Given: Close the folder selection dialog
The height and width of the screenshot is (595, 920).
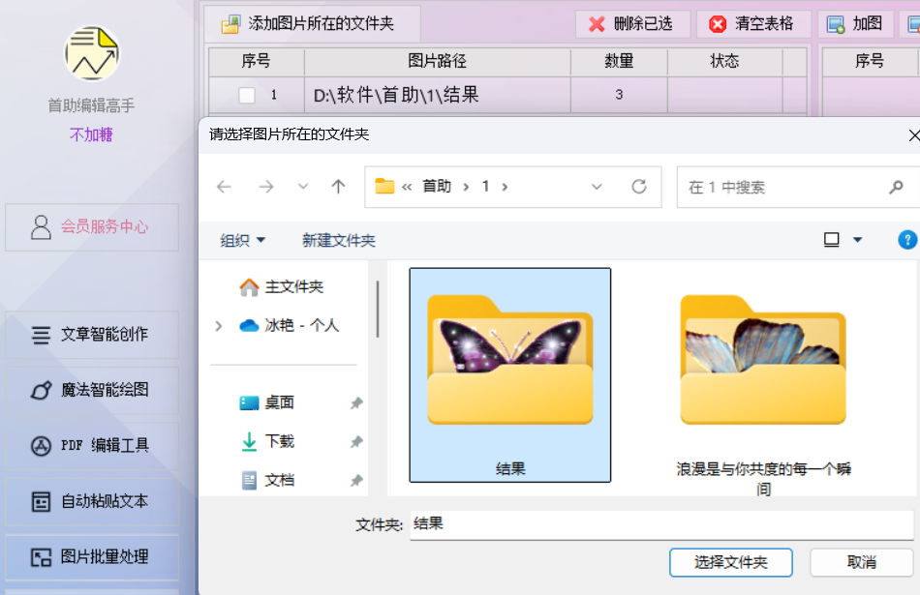Looking at the screenshot, I should pyautogui.click(x=912, y=135).
